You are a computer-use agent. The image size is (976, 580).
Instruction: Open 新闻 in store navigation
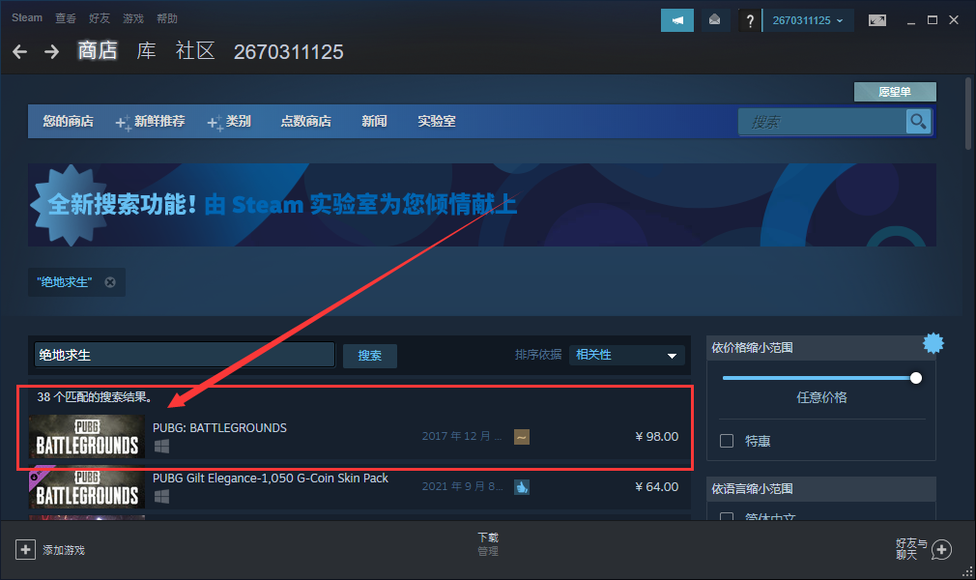[374, 122]
